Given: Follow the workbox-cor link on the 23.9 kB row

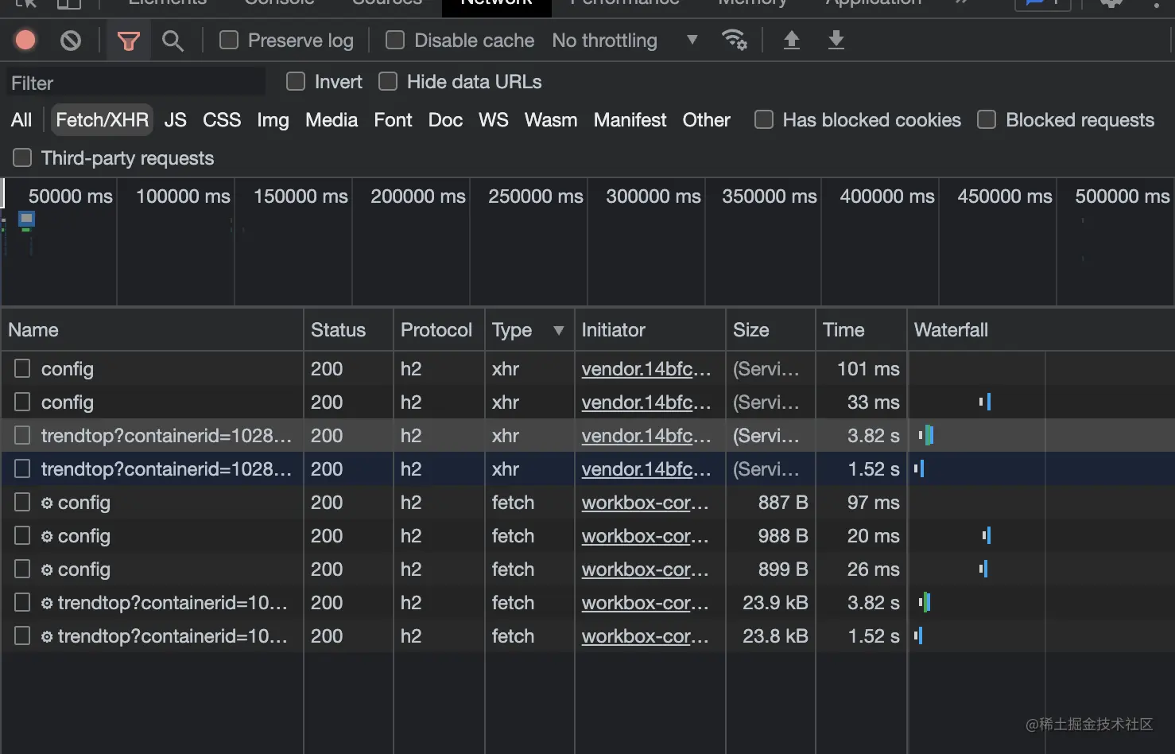Looking at the screenshot, I should (645, 603).
